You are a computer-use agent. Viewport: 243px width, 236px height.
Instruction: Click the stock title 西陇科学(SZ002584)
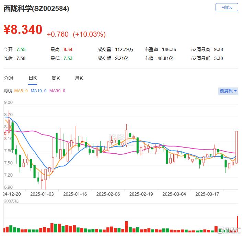coord(36,8)
